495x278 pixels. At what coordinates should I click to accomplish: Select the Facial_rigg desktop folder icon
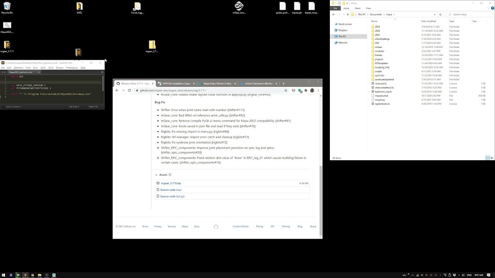[137, 8]
